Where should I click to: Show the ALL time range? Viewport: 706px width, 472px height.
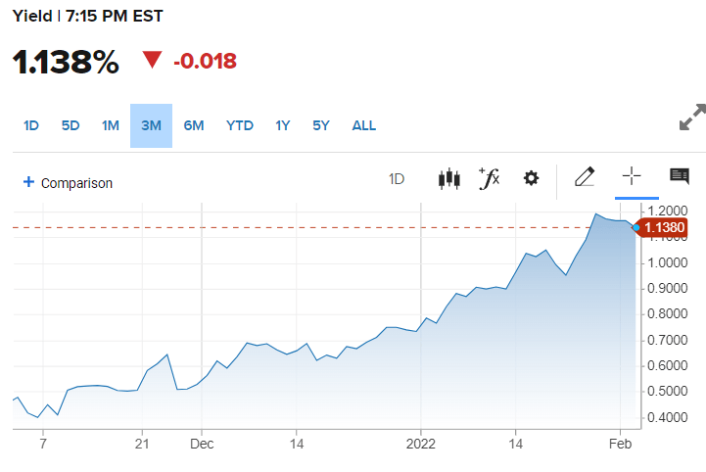point(363,125)
